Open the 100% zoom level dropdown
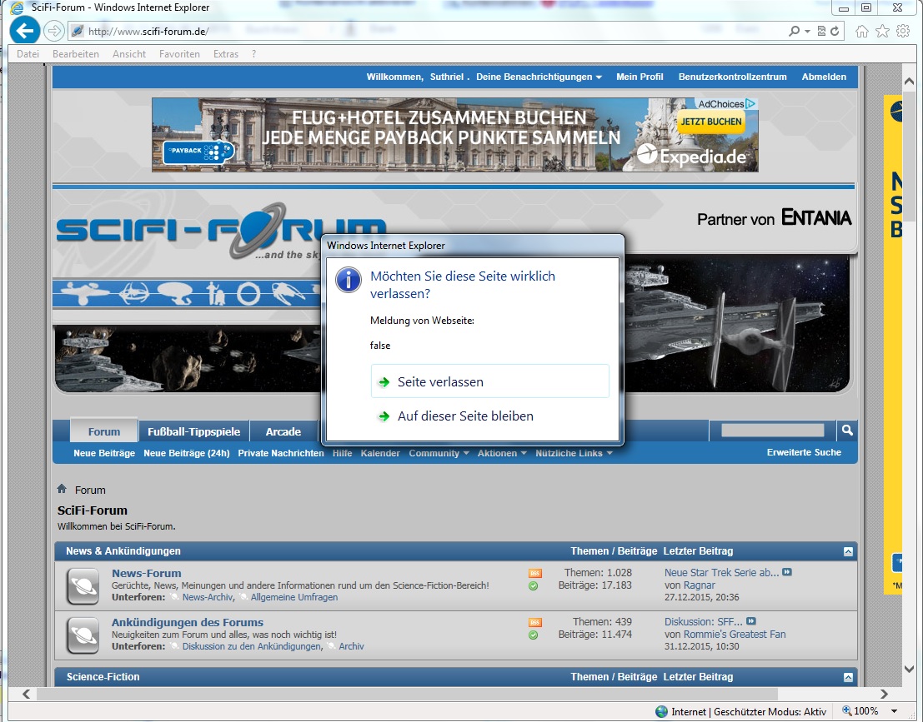 (x=895, y=711)
